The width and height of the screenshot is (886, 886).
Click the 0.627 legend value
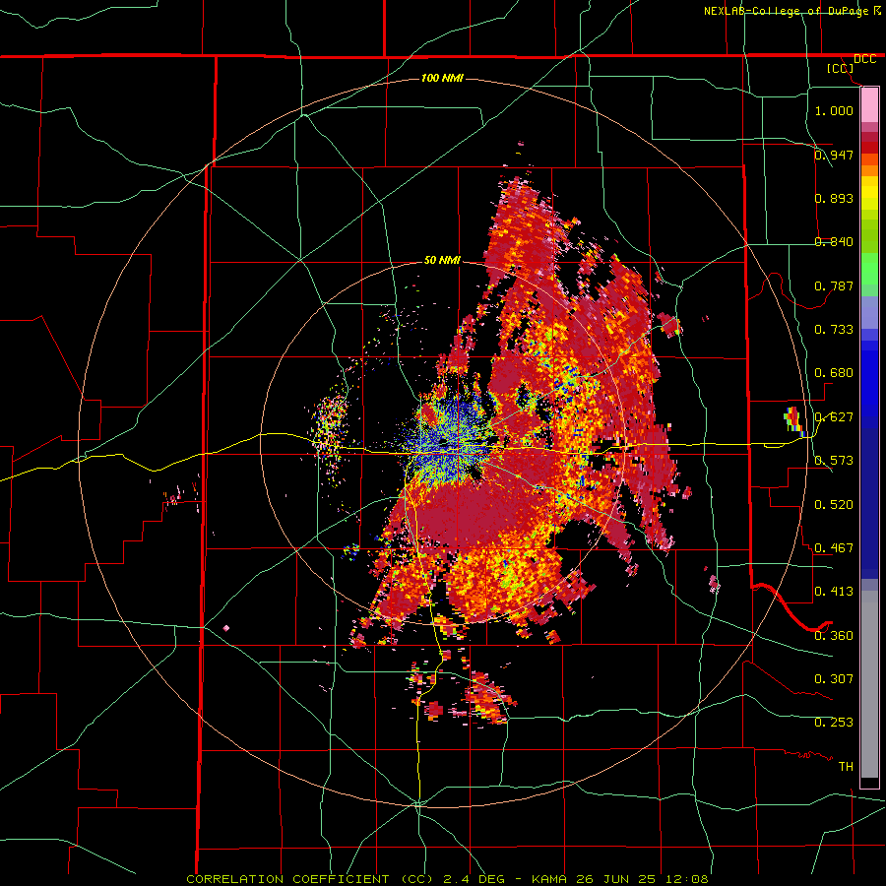point(834,417)
